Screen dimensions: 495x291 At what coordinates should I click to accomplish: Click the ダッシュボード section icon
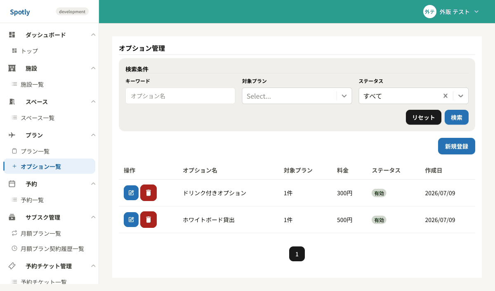pos(12,35)
